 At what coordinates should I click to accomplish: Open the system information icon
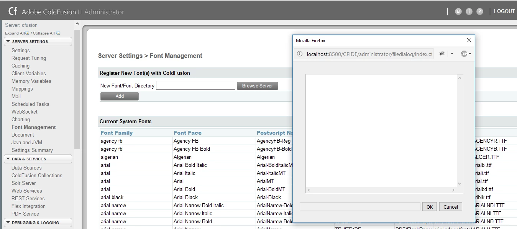pyautogui.click(x=469, y=12)
